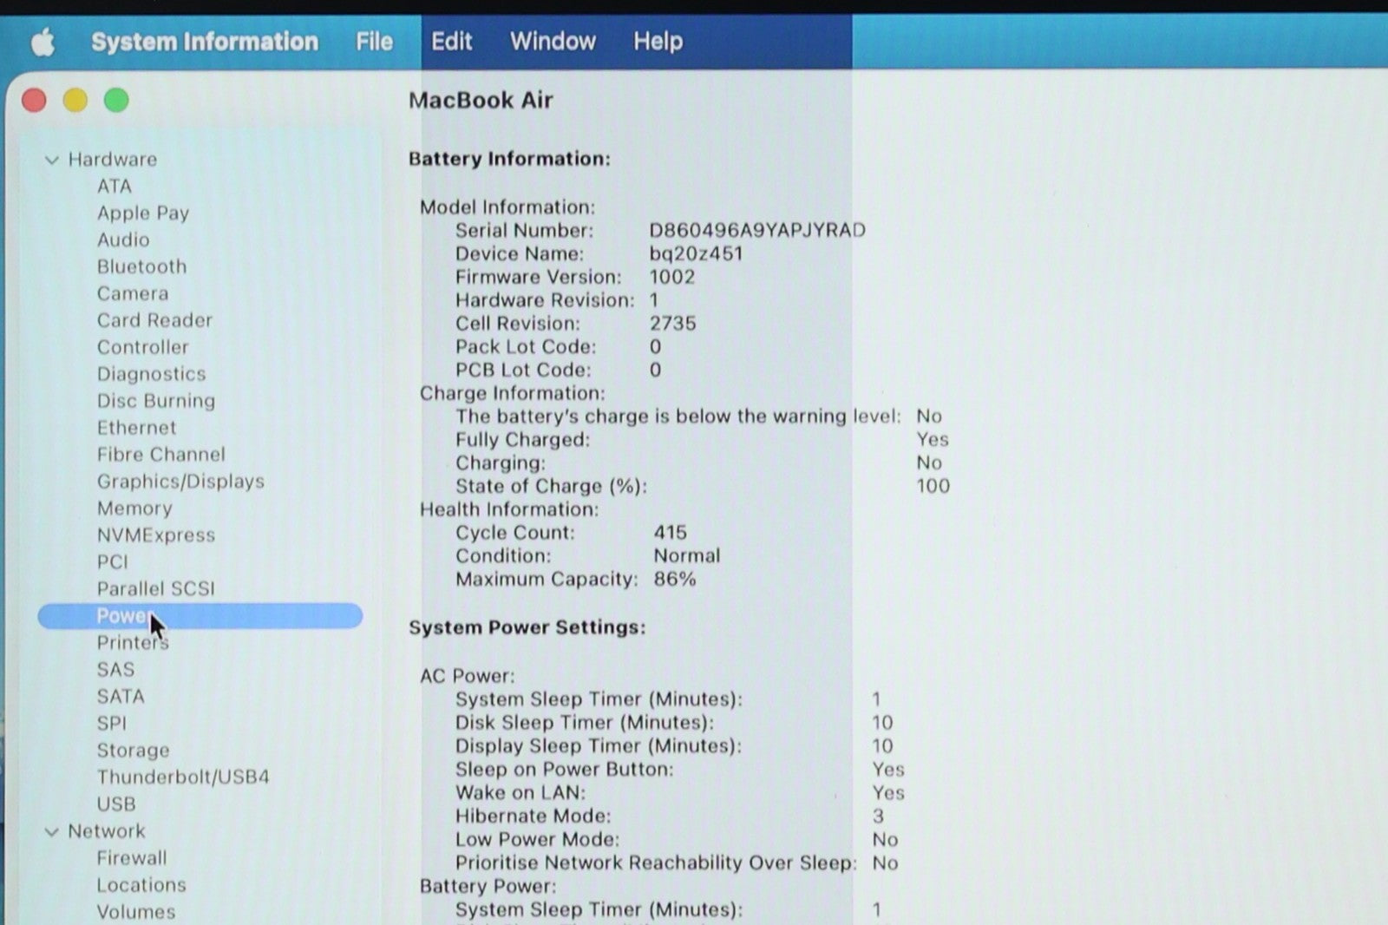Click the battery serial number value
Image resolution: width=1388 pixels, height=925 pixels.
pyautogui.click(x=756, y=230)
